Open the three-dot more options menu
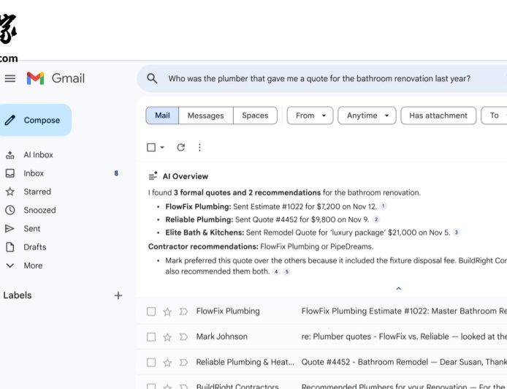507x389 pixels. click(199, 148)
